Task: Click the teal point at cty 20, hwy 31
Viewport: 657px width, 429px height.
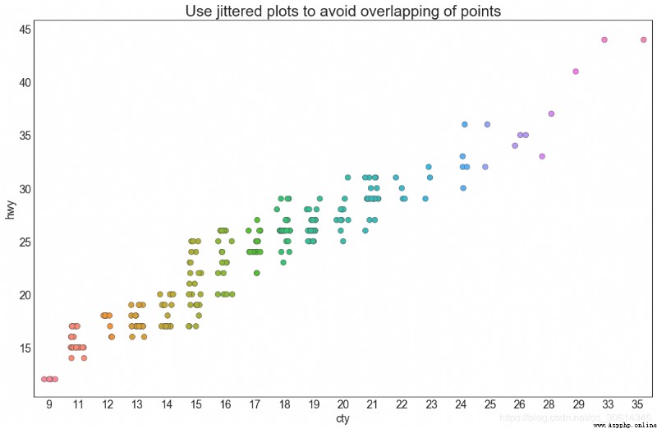Action: 347,178
